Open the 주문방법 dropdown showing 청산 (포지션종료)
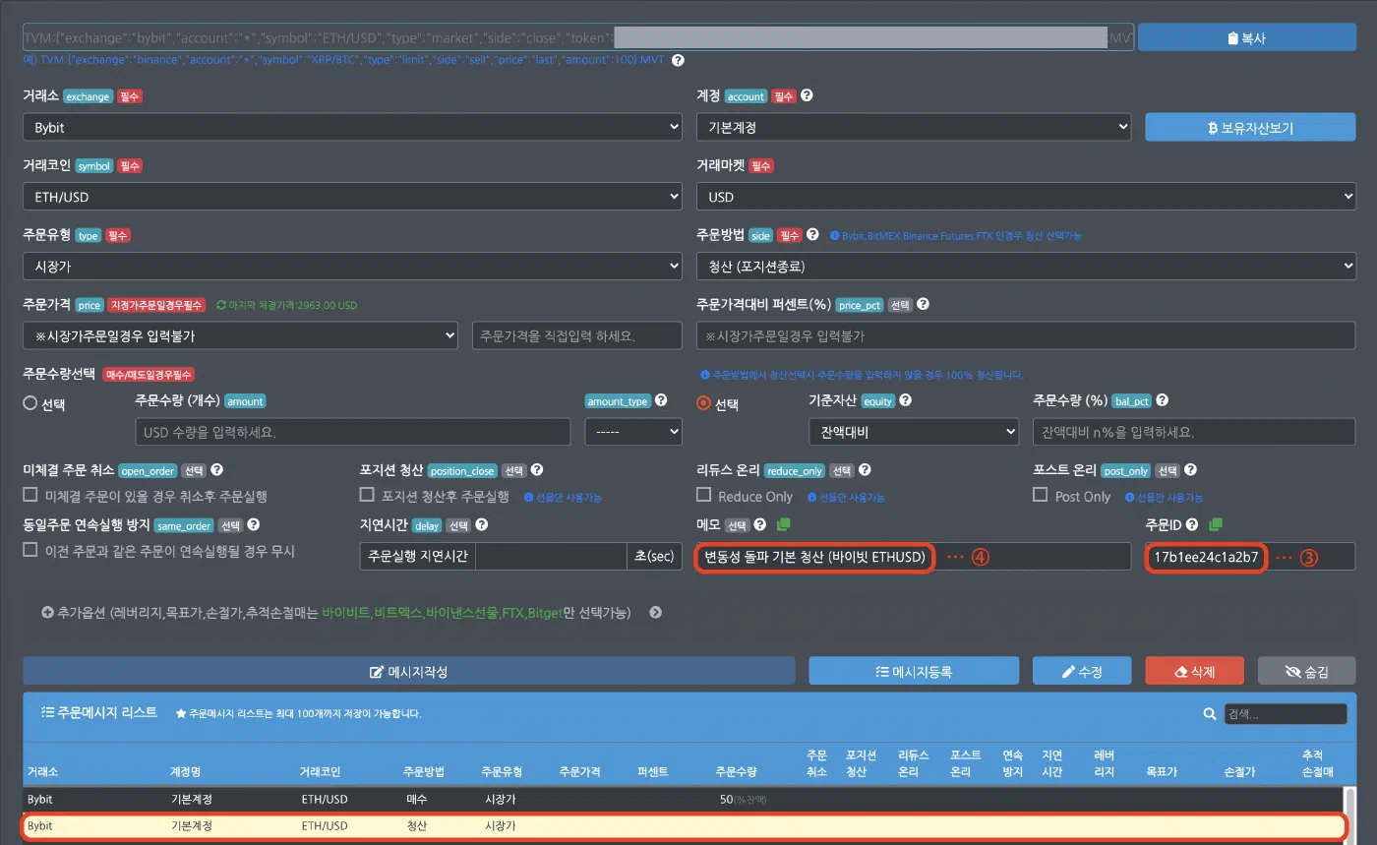 1026,266
